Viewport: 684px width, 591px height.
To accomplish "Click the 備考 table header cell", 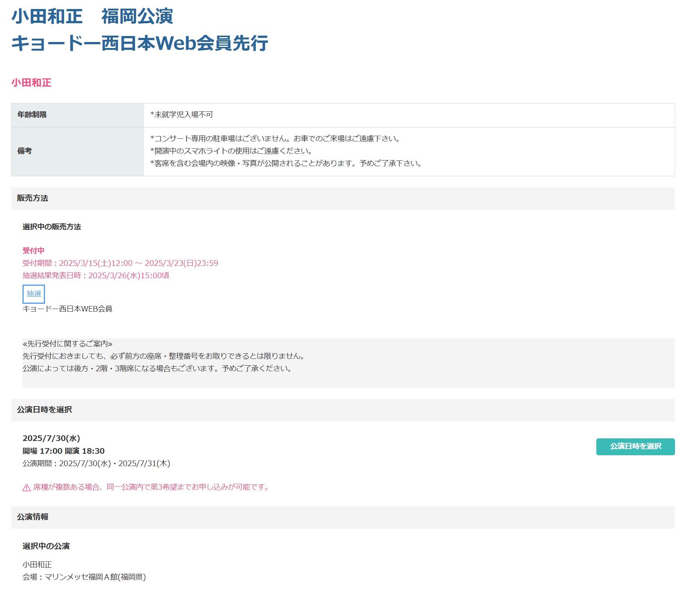I will [x=78, y=151].
